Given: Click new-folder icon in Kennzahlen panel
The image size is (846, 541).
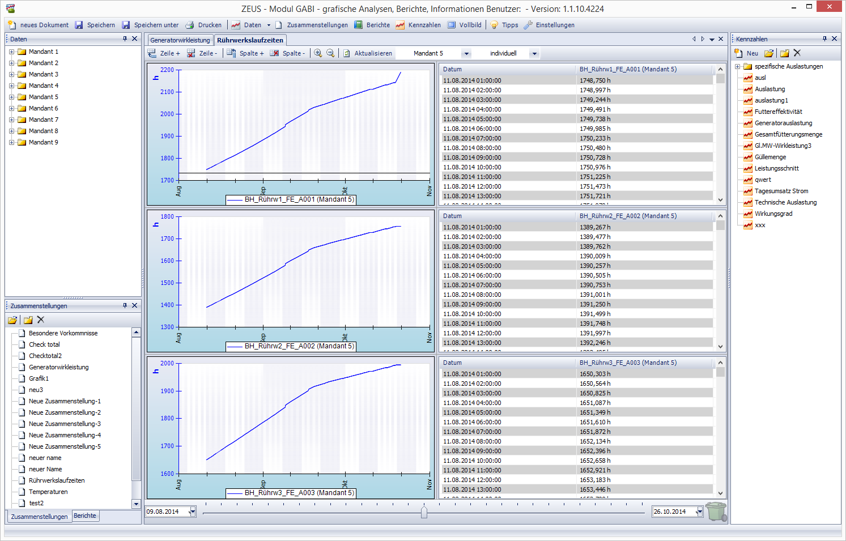Looking at the screenshot, I should click(x=785, y=53).
